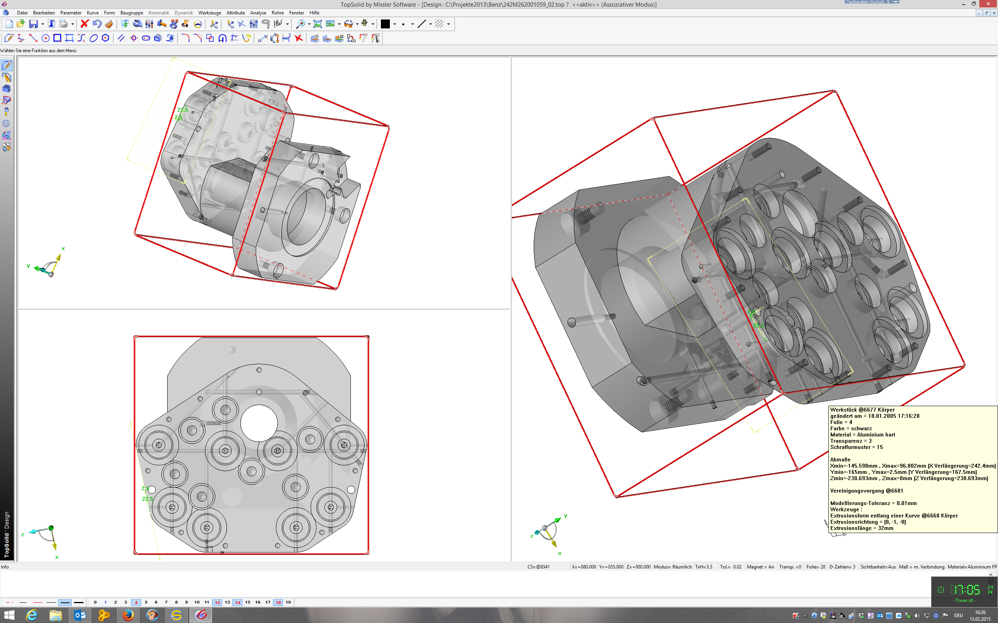Click Magnet = An in status bar
Screen dimensions: 998x623
point(760,567)
